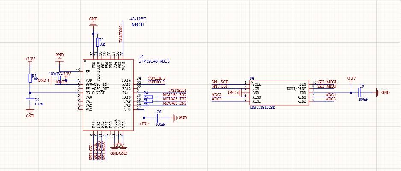Viewport: 401px width, 171px height.
Task: Select SPI1_MISO net label at U4 DOUT/DRDY
Action: click(x=327, y=86)
